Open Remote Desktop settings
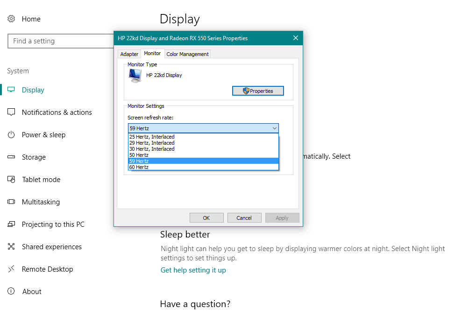Screen dimensions: 476x315 47,269
